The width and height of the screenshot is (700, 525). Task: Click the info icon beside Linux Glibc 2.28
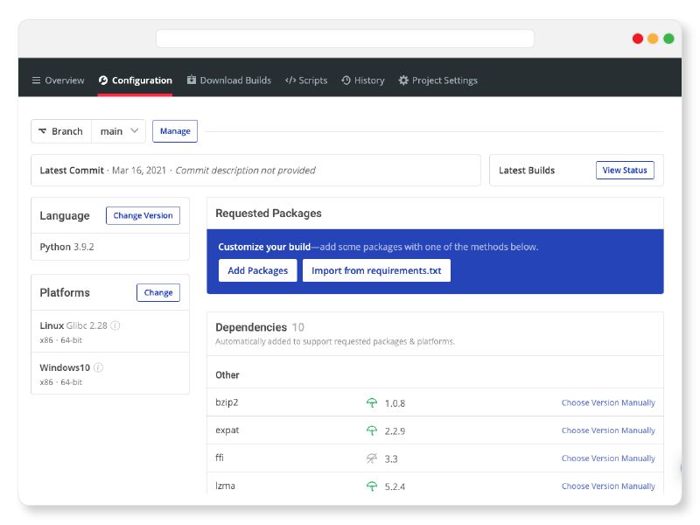point(115,325)
